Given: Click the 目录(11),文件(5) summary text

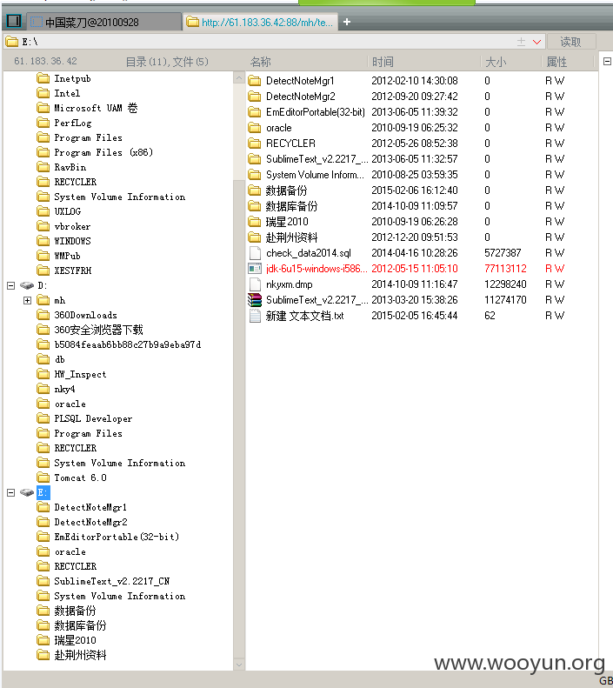Looking at the screenshot, I should pos(167,62).
